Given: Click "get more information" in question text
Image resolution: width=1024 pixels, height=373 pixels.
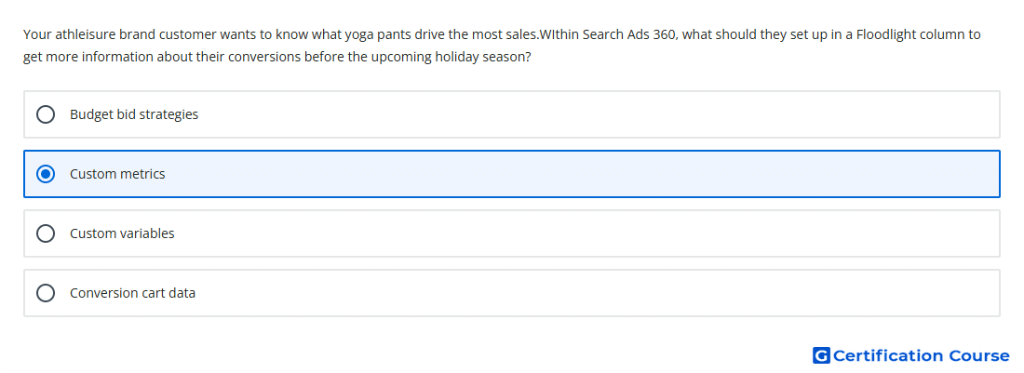Looking at the screenshot, I should (88, 57).
